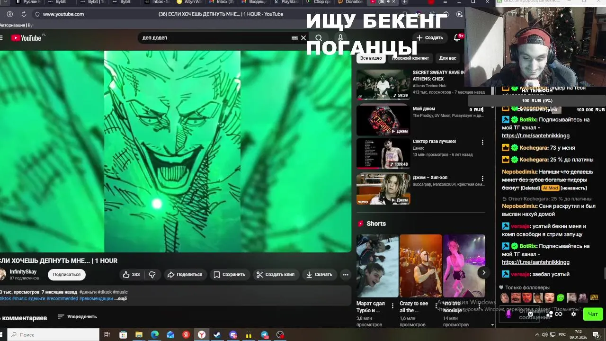Dislike the video with thumbs-down
The image size is (606, 341).
click(x=152, y=275)
